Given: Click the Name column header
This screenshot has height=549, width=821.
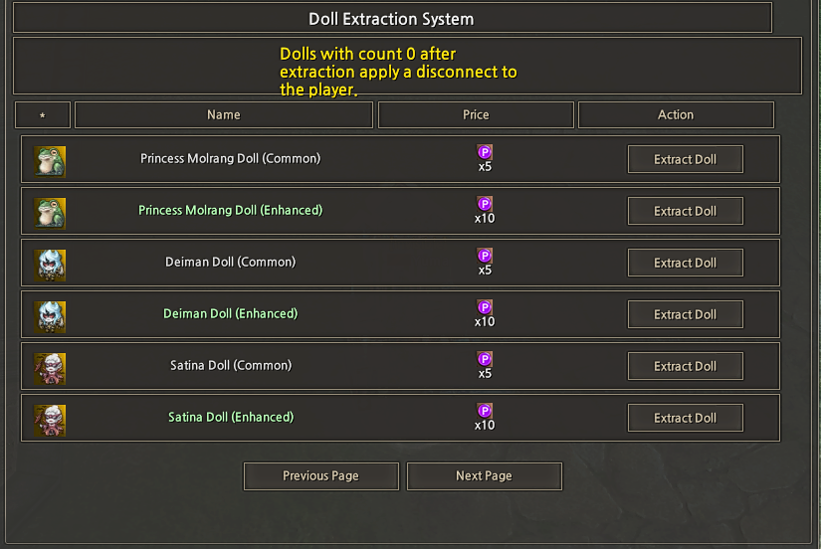Looking at the screenshot, I should click(x=224, y=114).
